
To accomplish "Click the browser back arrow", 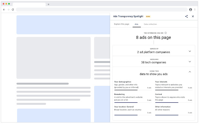I will [4, 10].
